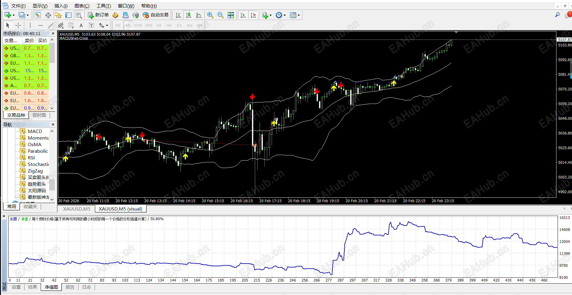Toggle chart auto scroll
The image size is (572, 295).
pos(243,15)
